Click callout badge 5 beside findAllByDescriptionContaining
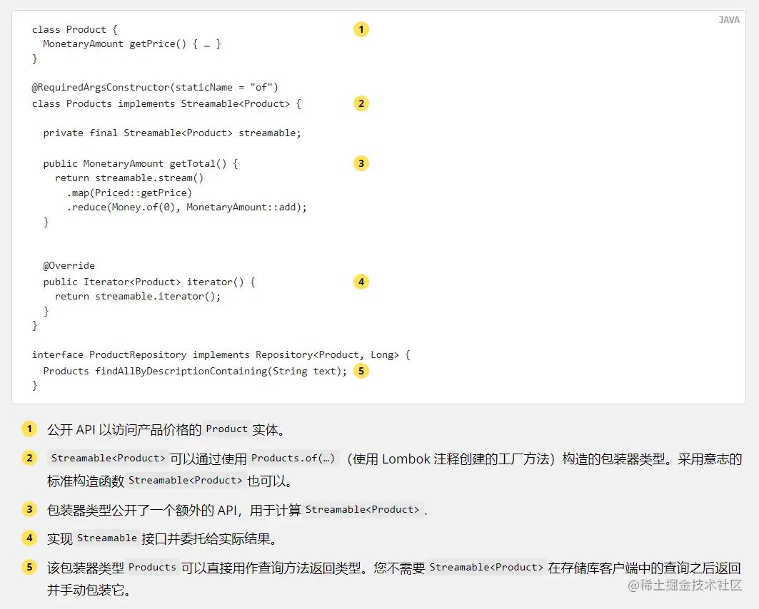 (361, 371)
